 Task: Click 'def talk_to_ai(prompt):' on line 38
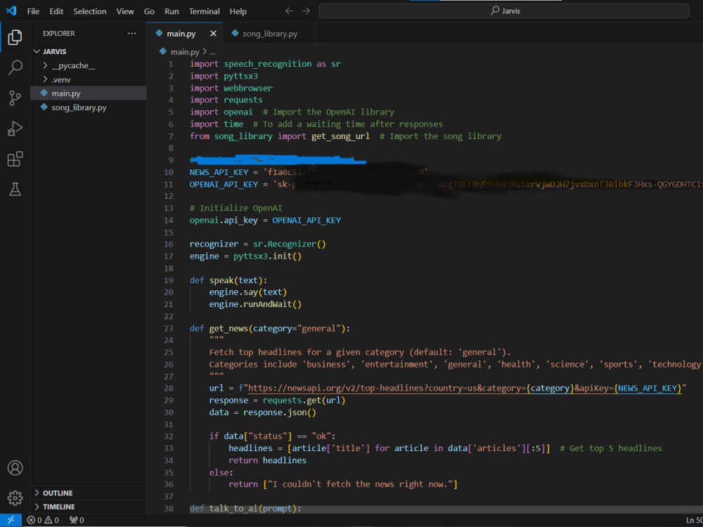pyautogui.click(x=245, y=508)
